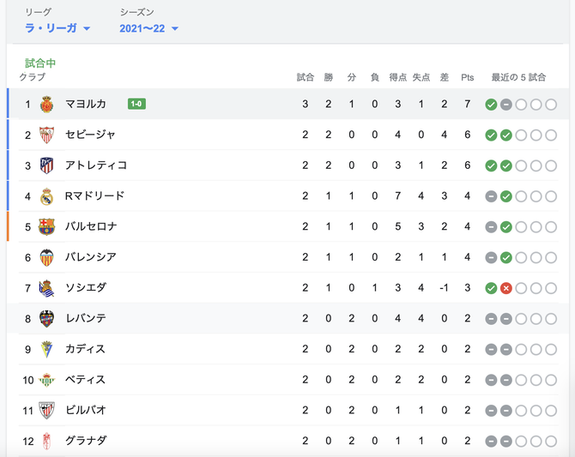
Task: Click the Atletico Madrid crest icon
Action: (x=46, y=165)
